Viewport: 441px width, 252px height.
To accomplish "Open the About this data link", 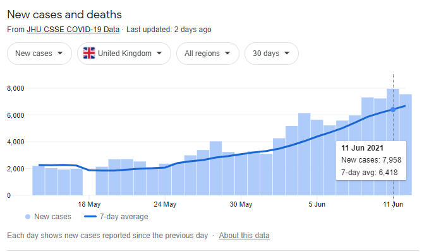I will [244, 236].
